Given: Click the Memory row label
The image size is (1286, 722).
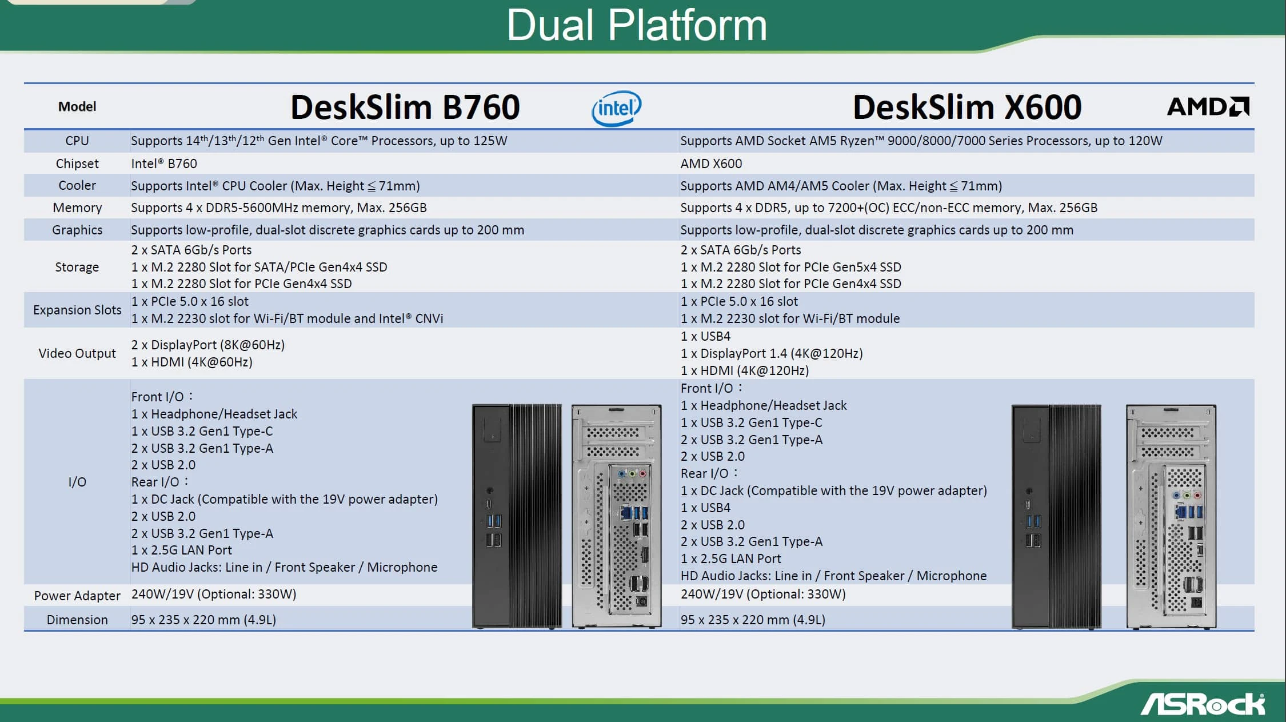Looking at the screenshot, I should 77,208.
